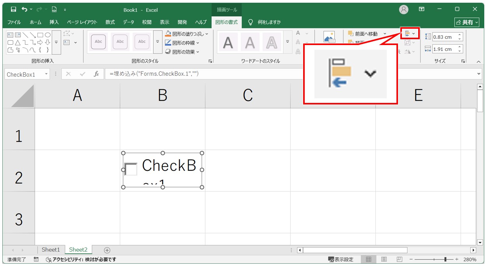Undo the last action
Viewport: 487px width, 266px height.
coord(25,9)
